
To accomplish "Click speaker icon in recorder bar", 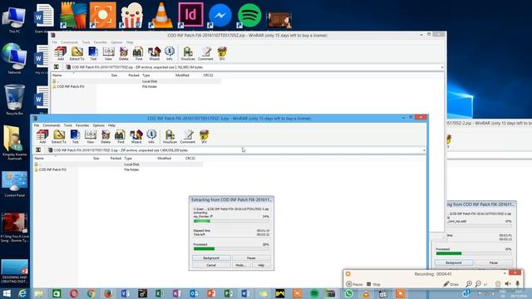I will (x=508, y=284).
